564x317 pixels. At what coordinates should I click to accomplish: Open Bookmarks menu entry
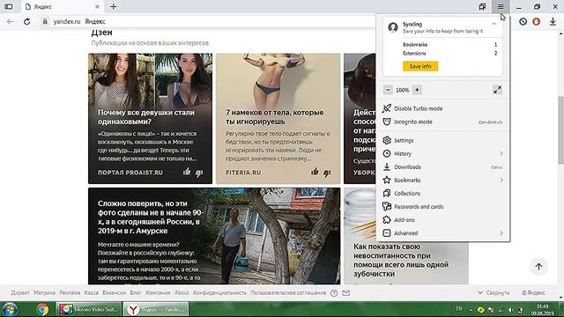coord(442,180)
